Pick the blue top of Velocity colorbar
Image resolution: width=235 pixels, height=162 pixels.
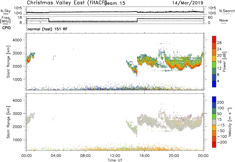point(214,99)
